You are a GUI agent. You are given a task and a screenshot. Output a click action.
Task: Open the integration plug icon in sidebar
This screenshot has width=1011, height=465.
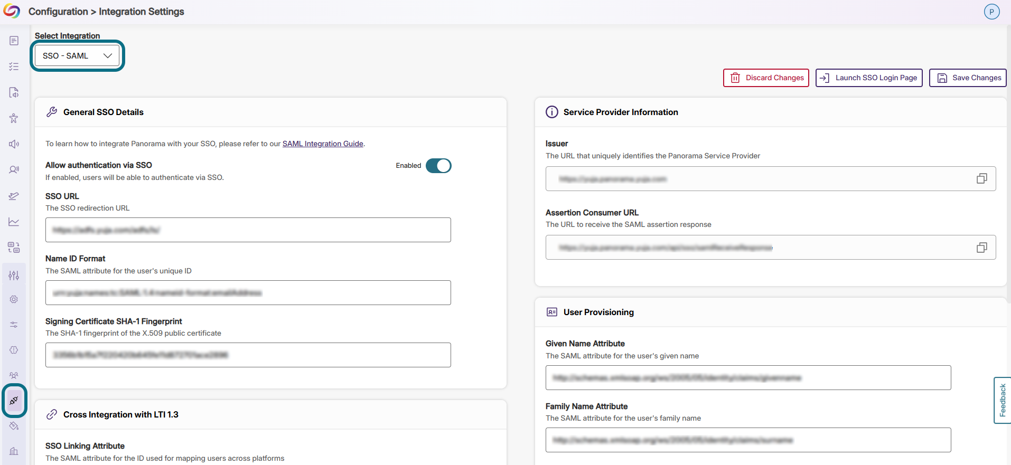[x=14, y=401]
